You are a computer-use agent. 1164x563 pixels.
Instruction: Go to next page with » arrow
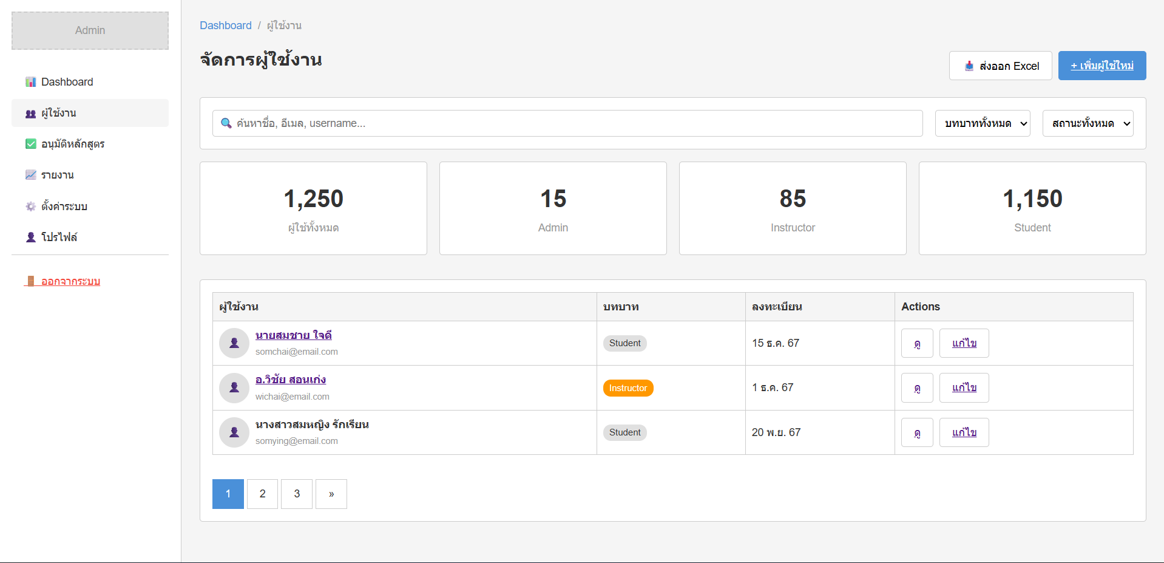point(331,494)
